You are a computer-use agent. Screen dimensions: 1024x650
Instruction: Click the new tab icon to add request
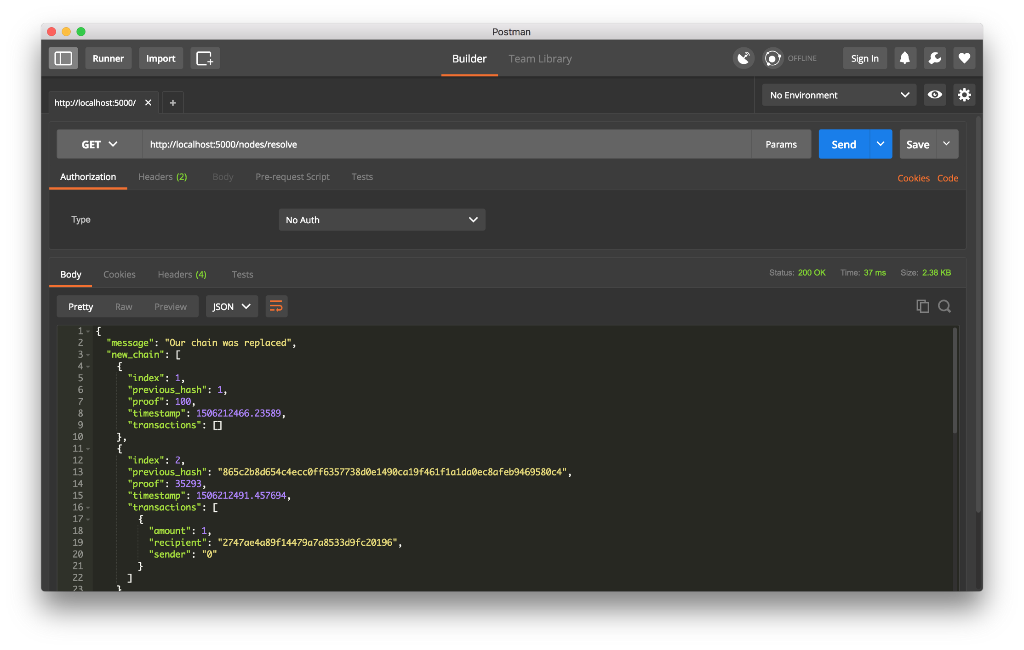[172, 103]
